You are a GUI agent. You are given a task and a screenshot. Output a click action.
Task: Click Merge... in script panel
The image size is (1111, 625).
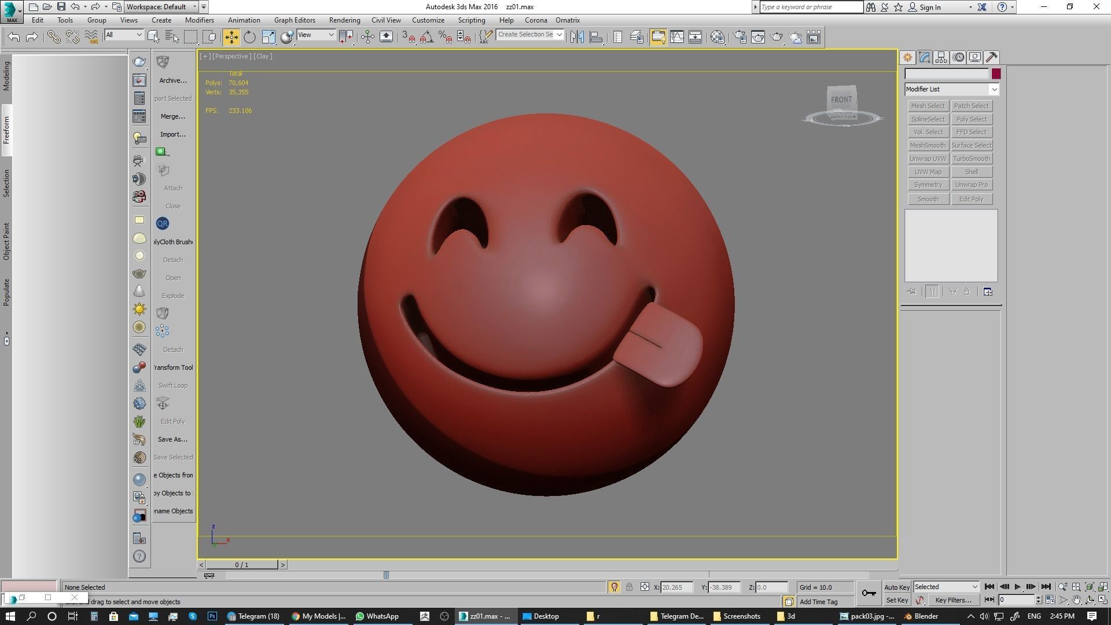tap(173, 116)
